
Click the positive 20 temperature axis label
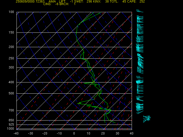(103, 133)
